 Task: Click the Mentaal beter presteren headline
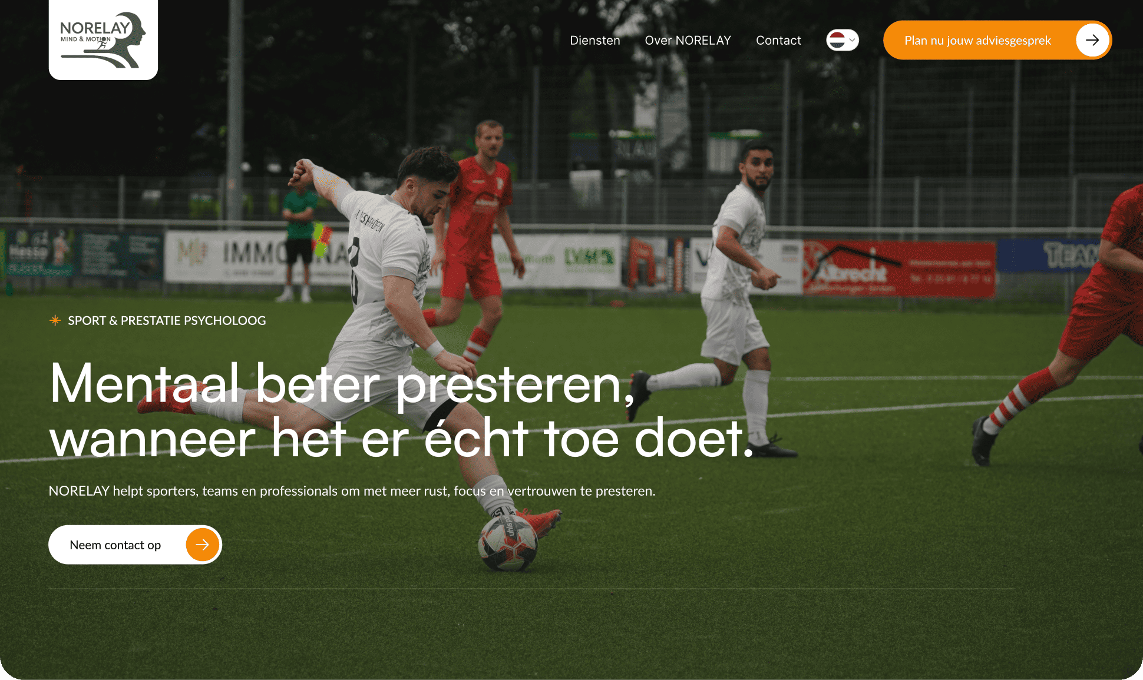(x=342, y=384)
